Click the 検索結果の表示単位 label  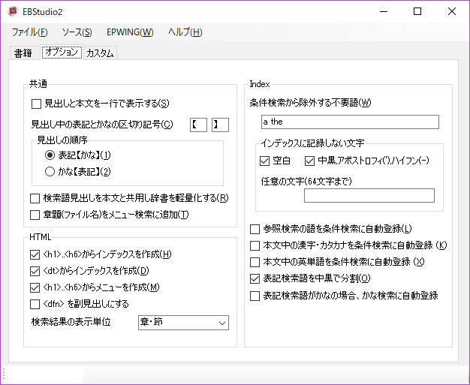[71, 322]
